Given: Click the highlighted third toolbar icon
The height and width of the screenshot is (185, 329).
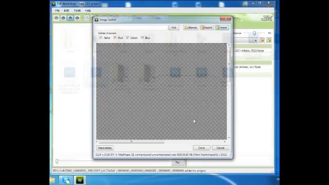Looking at the screenshot, I should click(70, 18).
